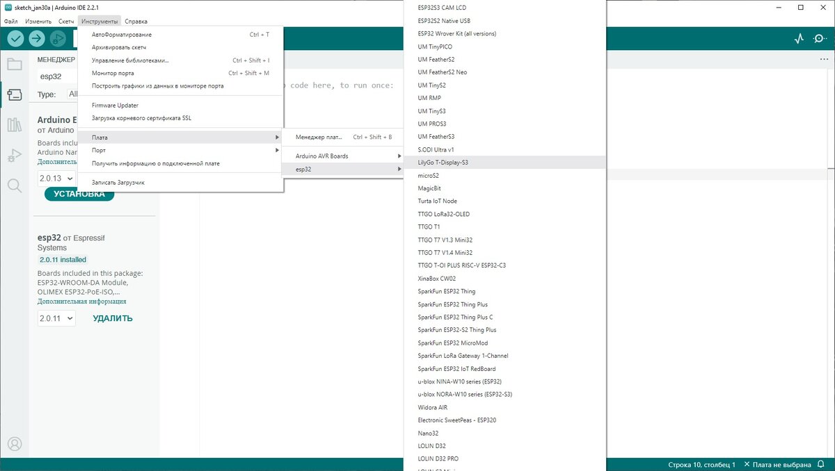
Task: Choose АвтоФорматирование menu entry
Action: point(181,35)
